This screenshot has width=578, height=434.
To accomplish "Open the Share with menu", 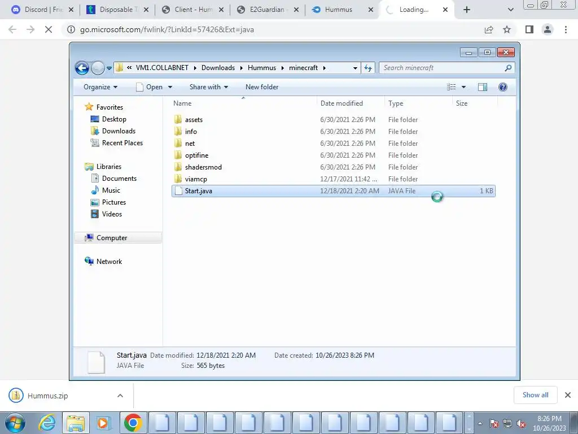I will [209, 87].
